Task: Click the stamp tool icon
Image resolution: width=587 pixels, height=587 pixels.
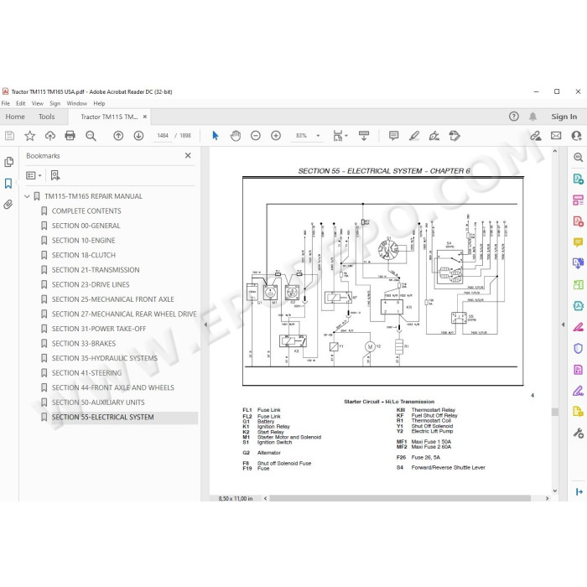Action: click(x=455, y=136)
